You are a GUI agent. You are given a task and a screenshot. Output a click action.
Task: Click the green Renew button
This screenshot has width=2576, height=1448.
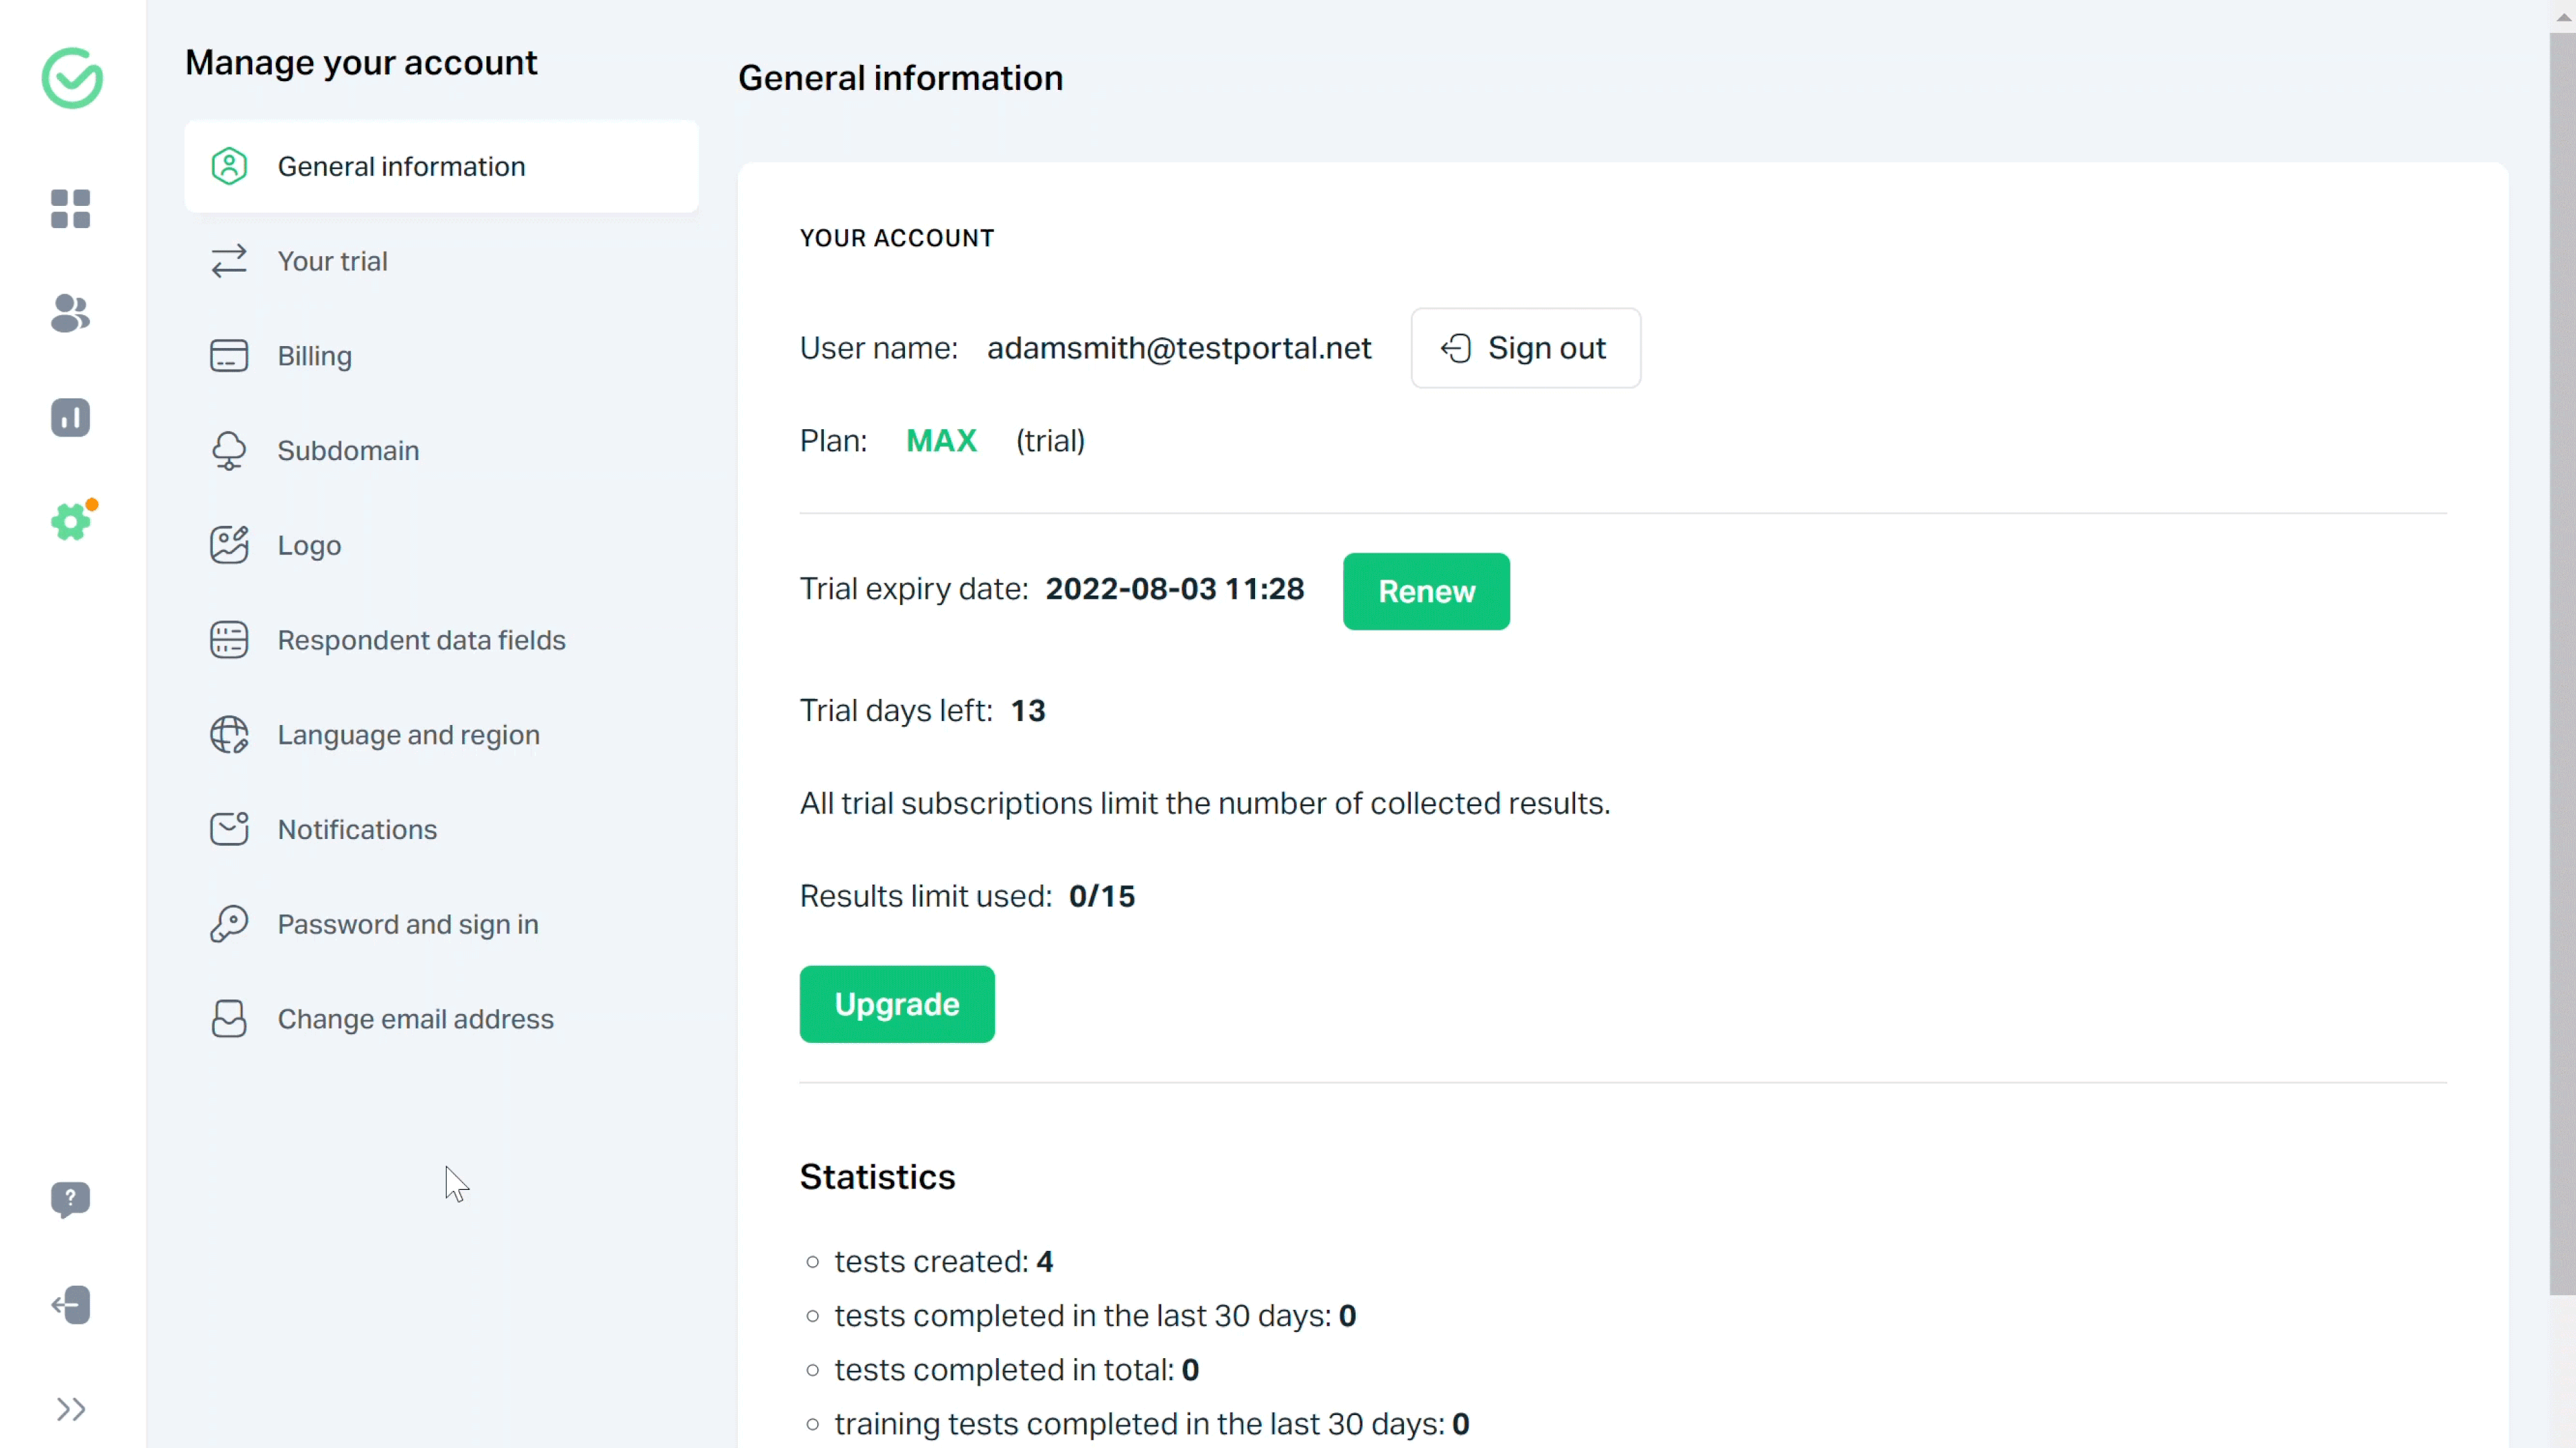[1425, 591]
